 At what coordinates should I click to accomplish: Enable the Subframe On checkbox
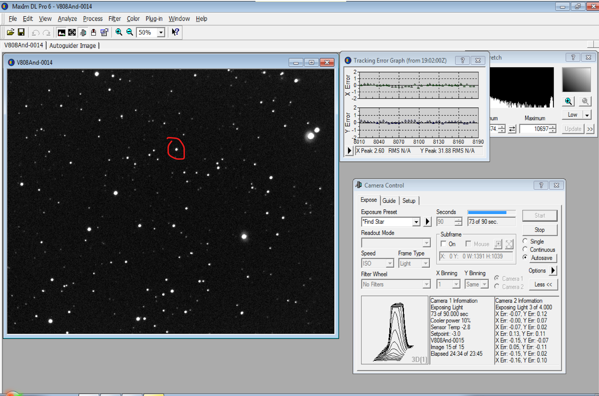coord(444,244)
